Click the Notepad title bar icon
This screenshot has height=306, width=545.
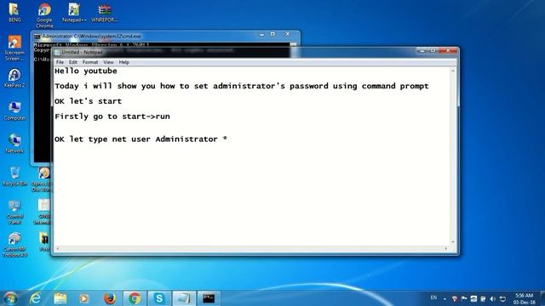click(x=57, y=53)
